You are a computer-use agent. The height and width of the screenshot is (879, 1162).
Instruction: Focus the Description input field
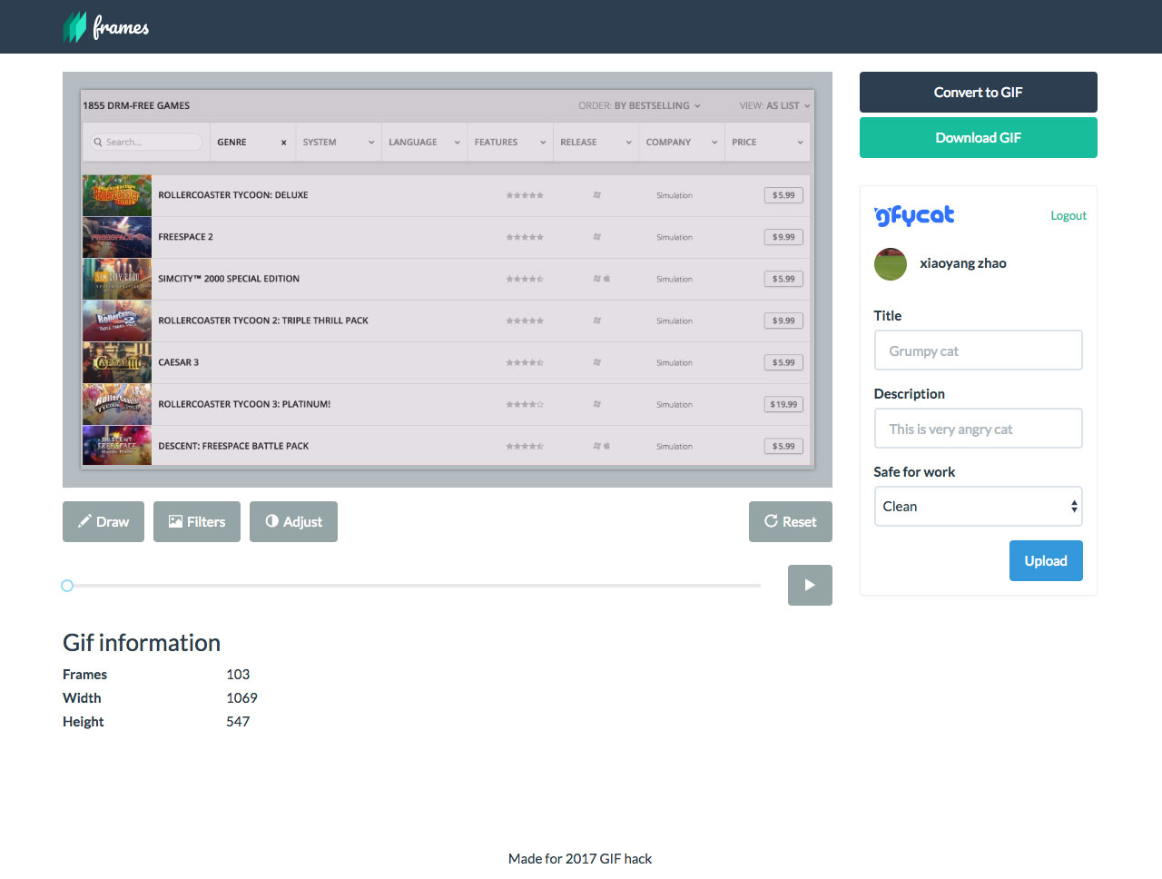[x=979, y=429]
